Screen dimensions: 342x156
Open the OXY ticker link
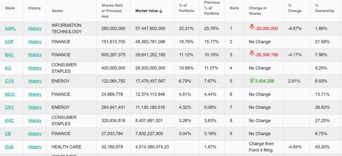point(9,107)
